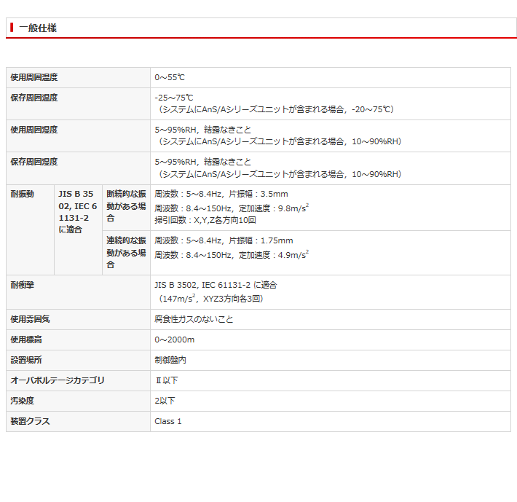Image resolution: width=517 pixels, height=502 pixels.
Task: Click the Ⅱ以下 value
Action: [x=167, y=380]
